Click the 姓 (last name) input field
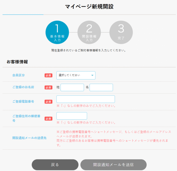The width and height of the screenshot is (177, 171). (x=72, y=87)
